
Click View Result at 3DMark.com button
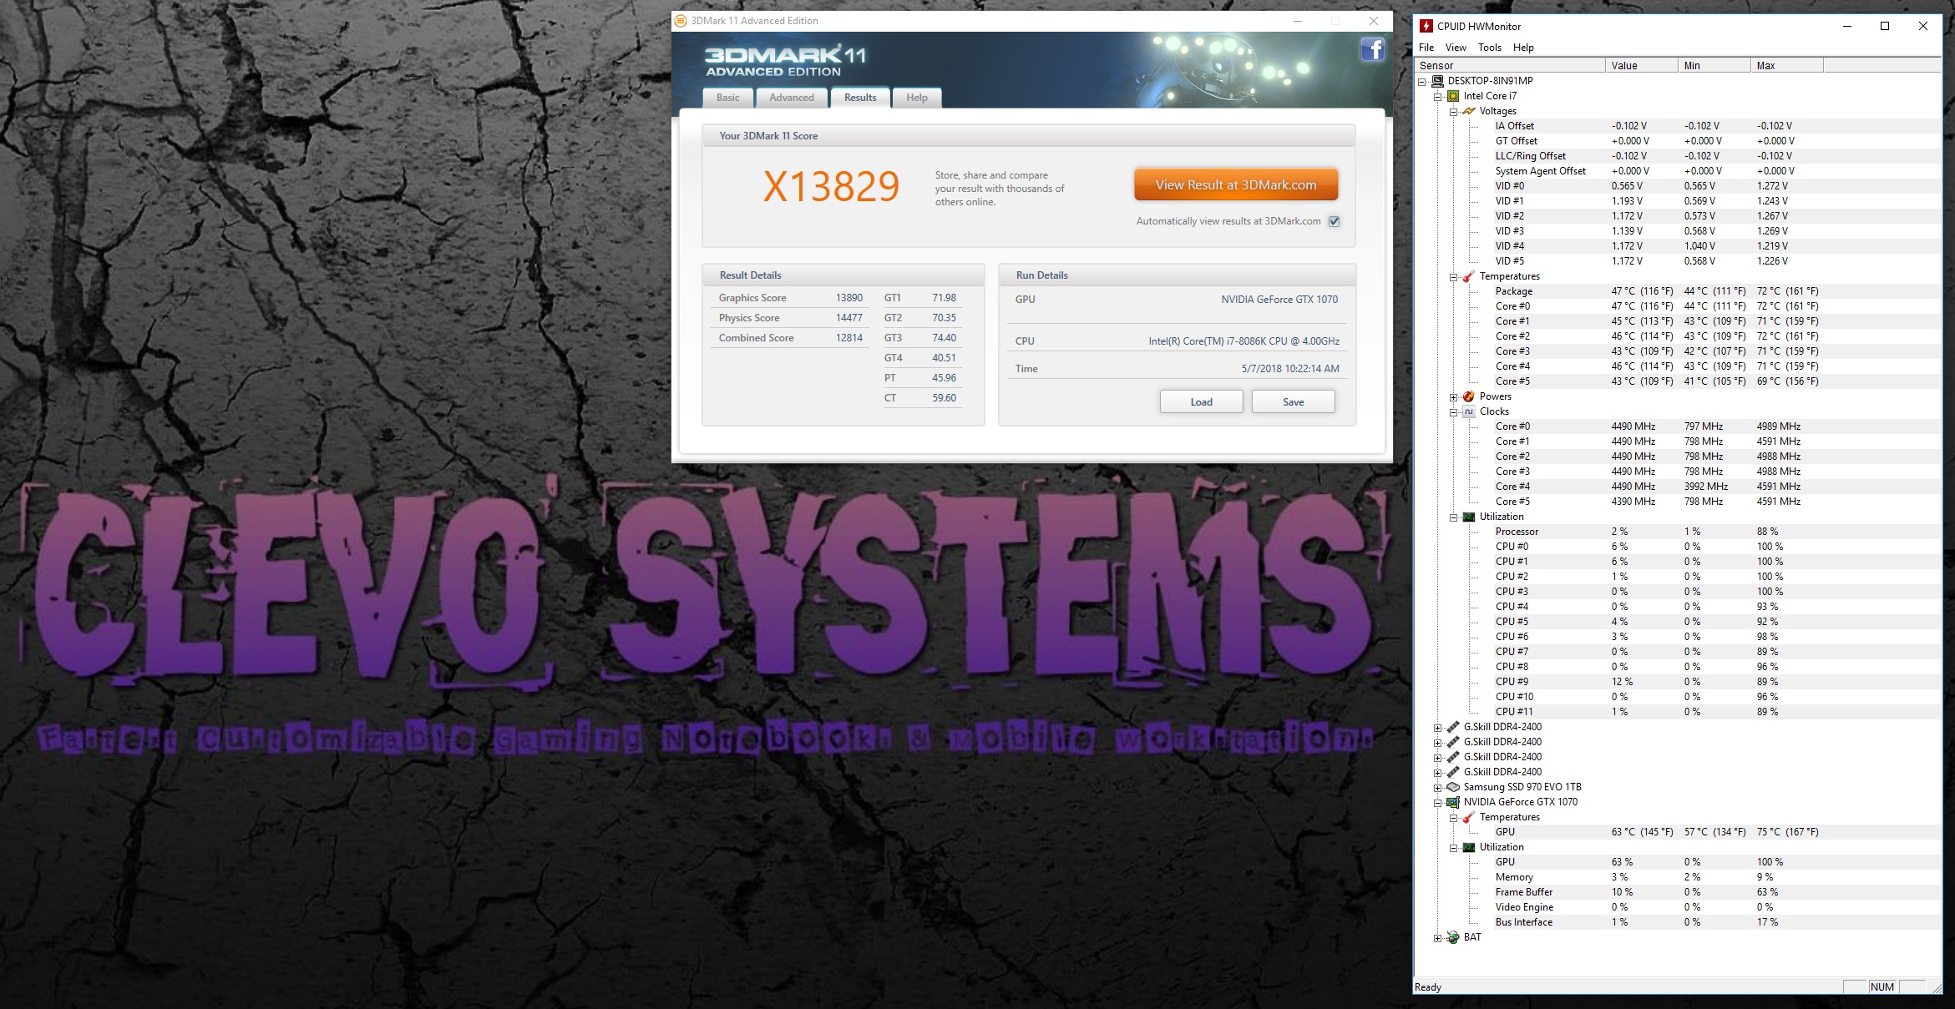(1236, 184)
